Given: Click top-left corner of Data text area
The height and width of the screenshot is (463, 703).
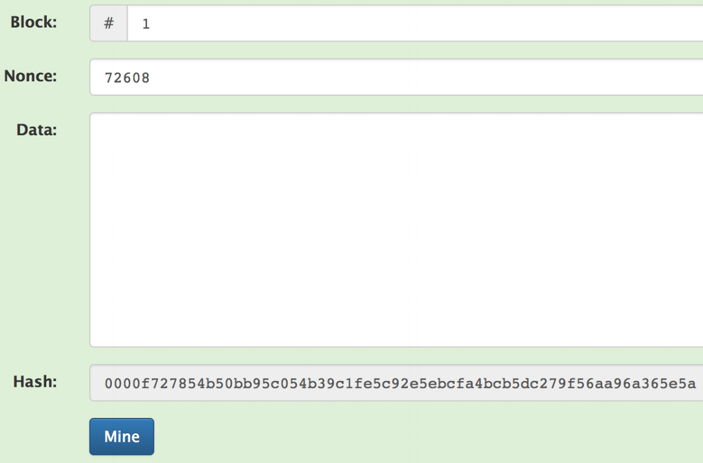Looking at the screenshot, I should pyautogui.click(x=100, y=122).
